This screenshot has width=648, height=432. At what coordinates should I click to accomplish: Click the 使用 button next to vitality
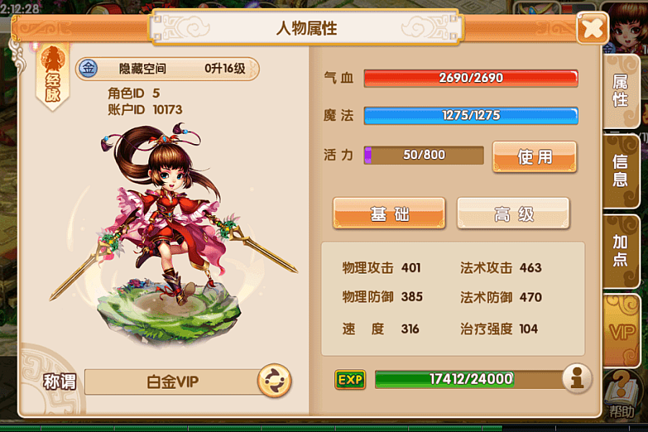(534, 157)
